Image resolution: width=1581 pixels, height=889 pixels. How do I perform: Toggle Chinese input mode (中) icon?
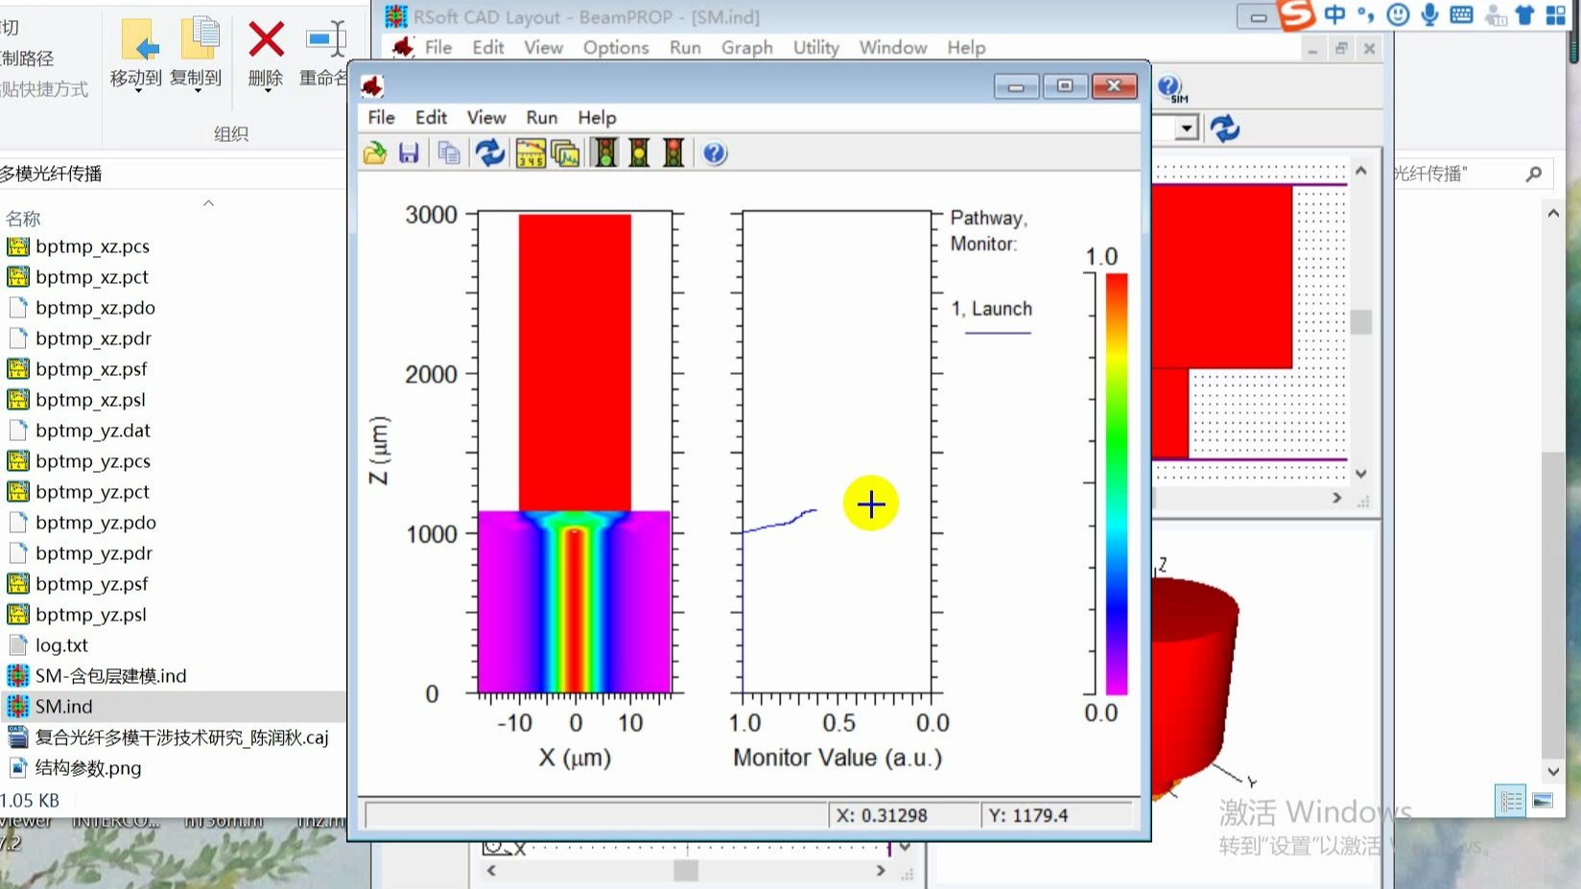click(1334, 14)
